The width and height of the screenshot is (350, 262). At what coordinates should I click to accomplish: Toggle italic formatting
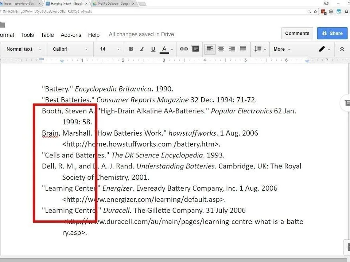[x=142, y=49]
